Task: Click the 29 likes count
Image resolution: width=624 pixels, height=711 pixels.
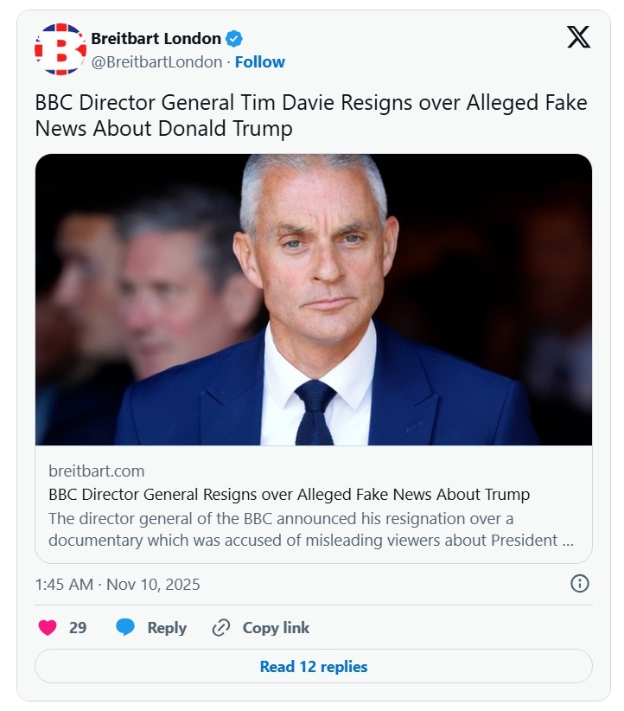Action: (78, 628)
